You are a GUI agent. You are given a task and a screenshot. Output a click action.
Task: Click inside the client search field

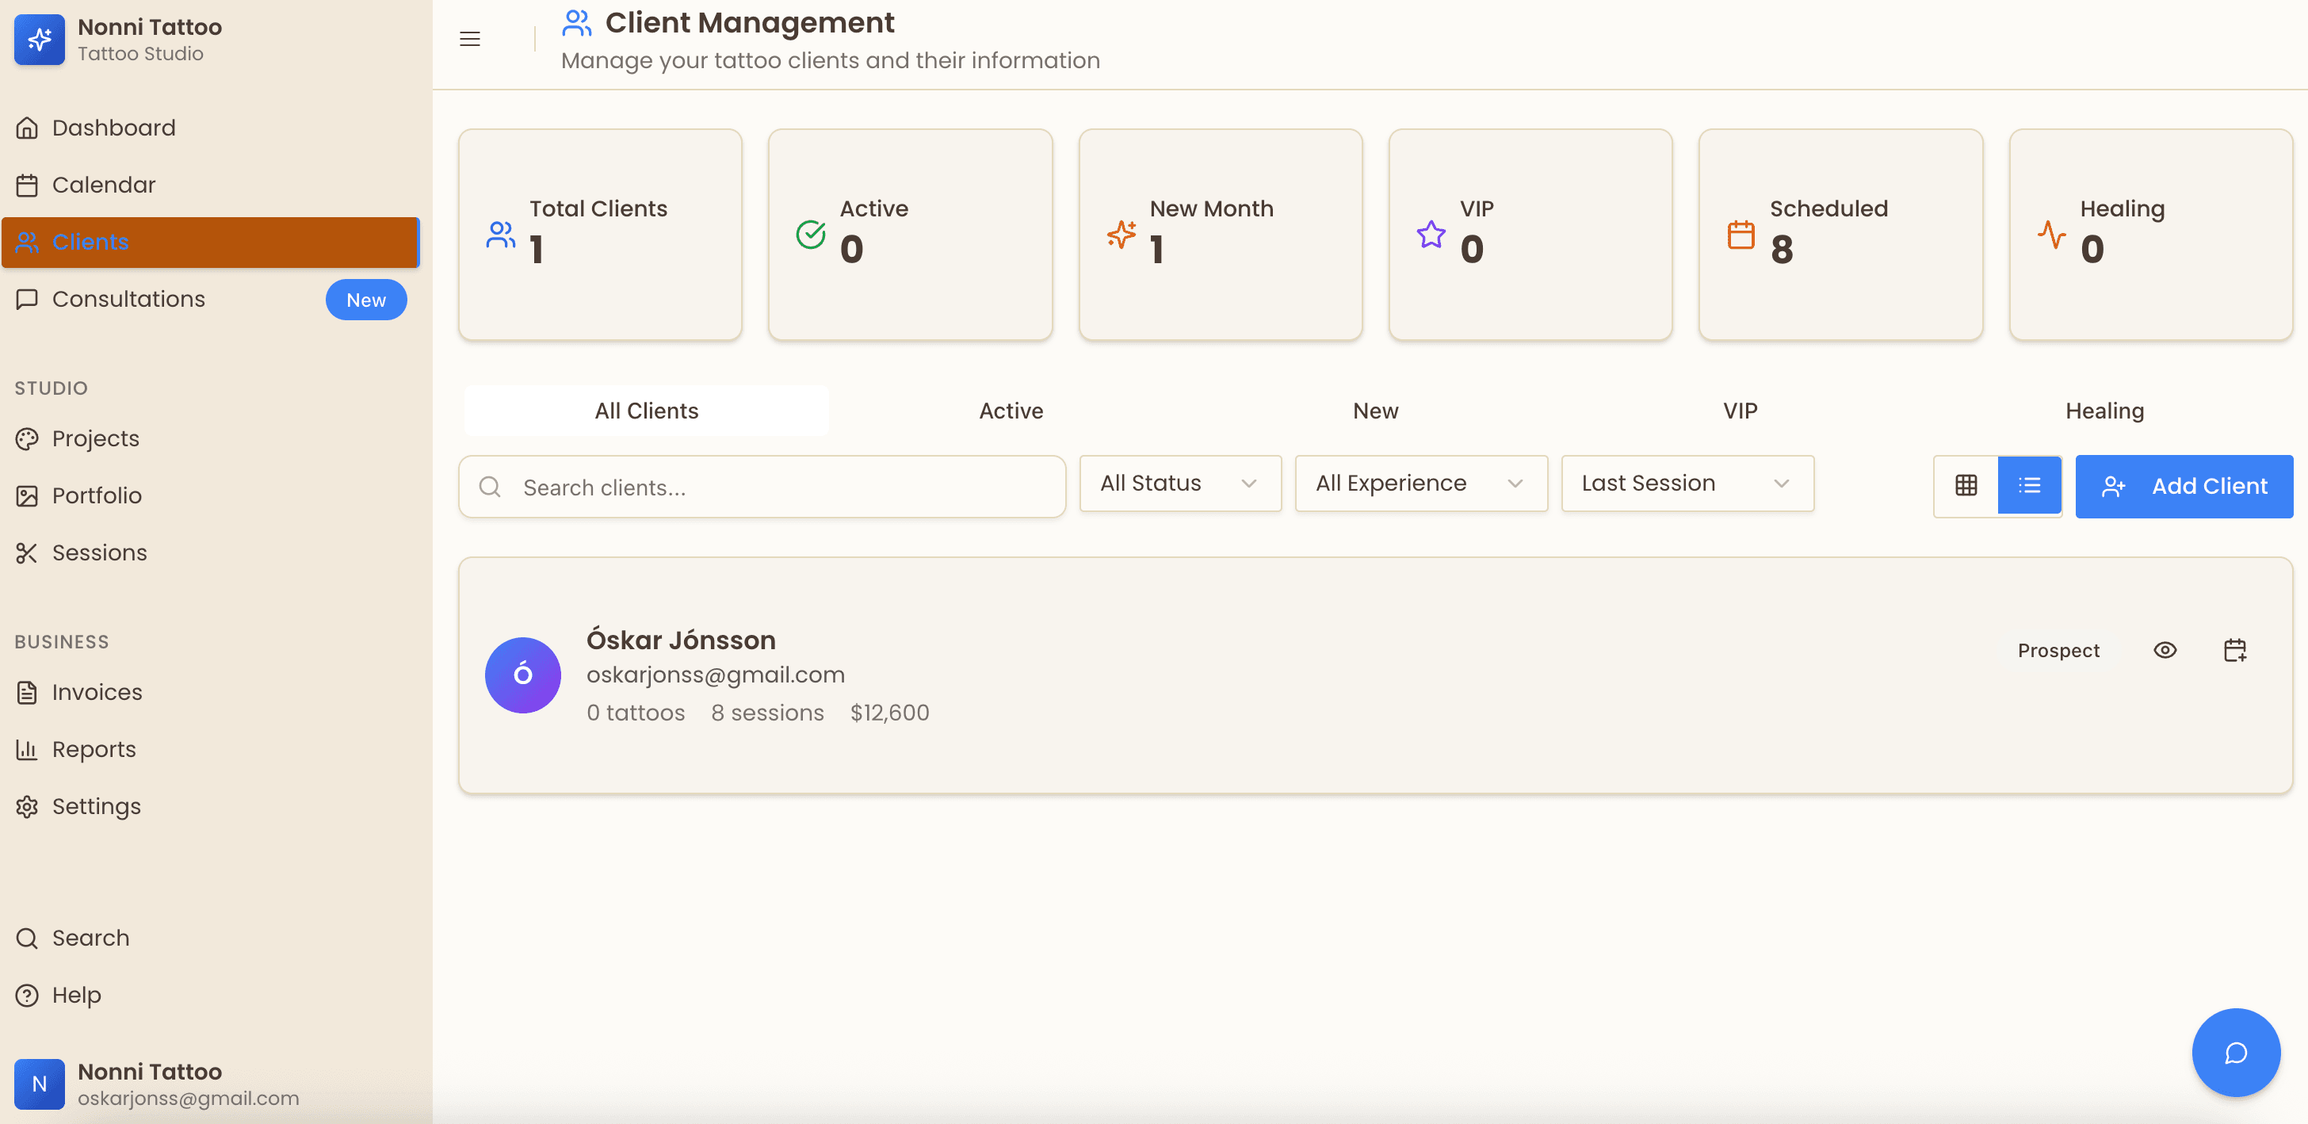pos(761,487)
